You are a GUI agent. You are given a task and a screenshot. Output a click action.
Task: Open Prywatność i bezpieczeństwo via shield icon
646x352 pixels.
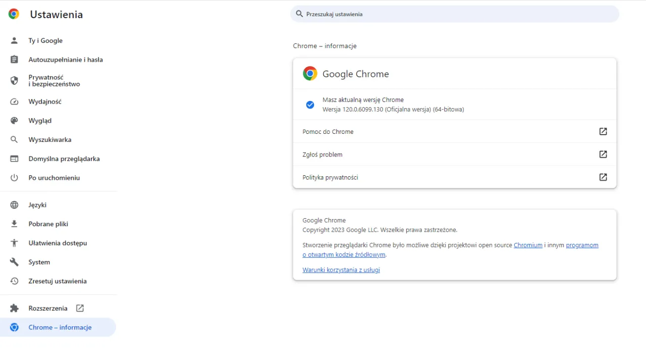click(x=14, y=80)
